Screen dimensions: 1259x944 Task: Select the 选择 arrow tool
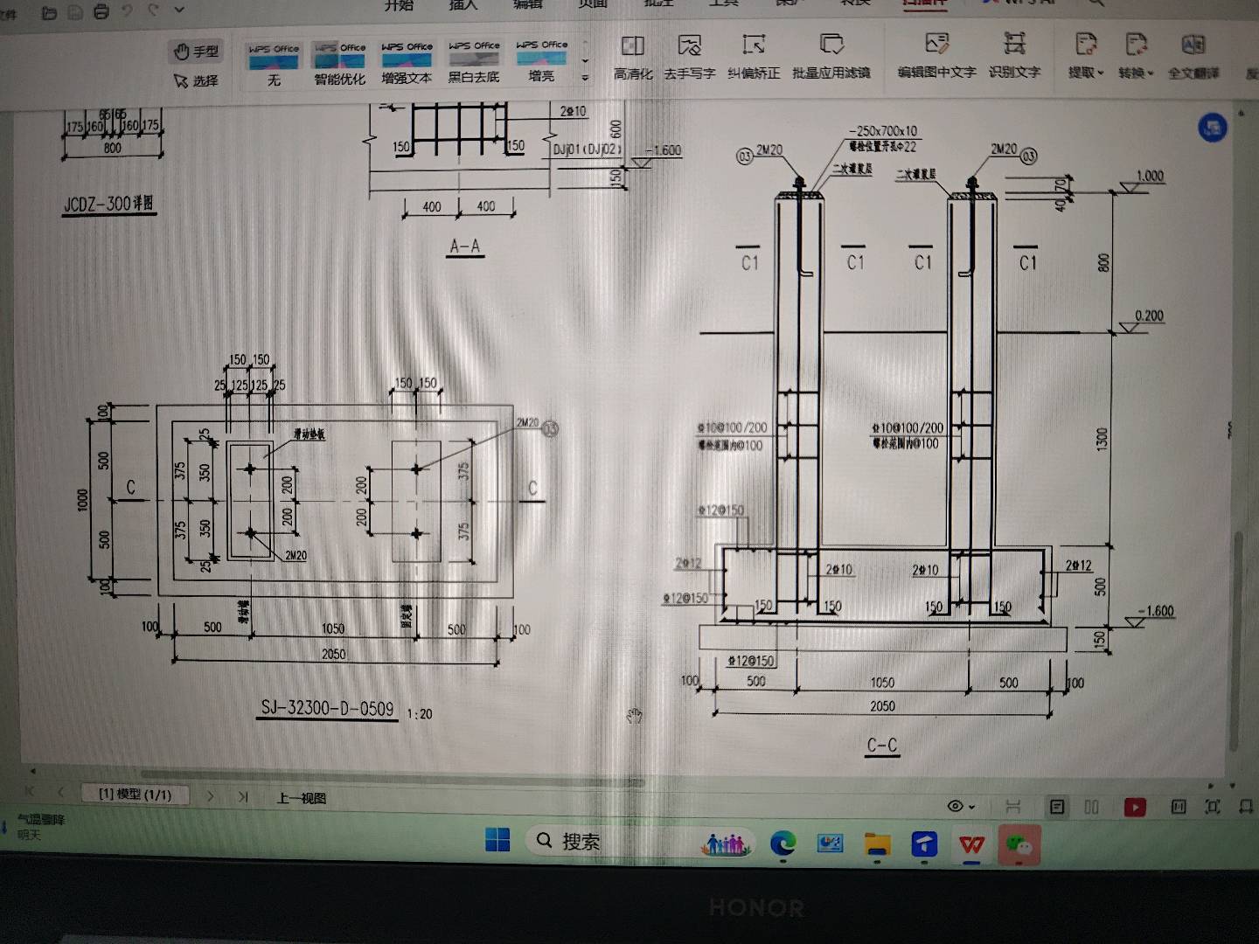196,80
